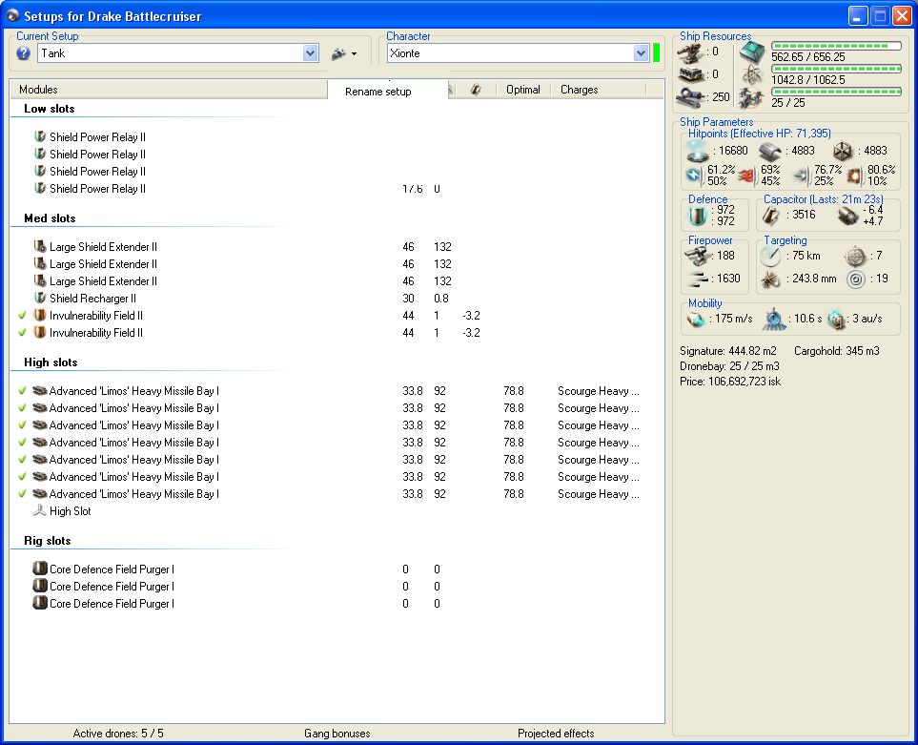The width and height of the screenshot is (918, 745).
Task: Click the kinetic resistance icon showing 76.7%
Action: pos(801,175)
